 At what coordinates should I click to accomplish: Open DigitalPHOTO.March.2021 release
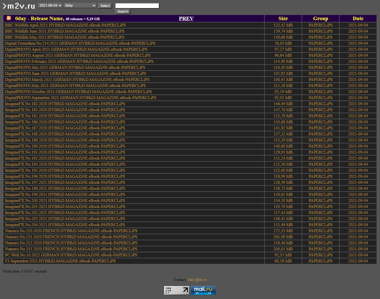point(77,80)
